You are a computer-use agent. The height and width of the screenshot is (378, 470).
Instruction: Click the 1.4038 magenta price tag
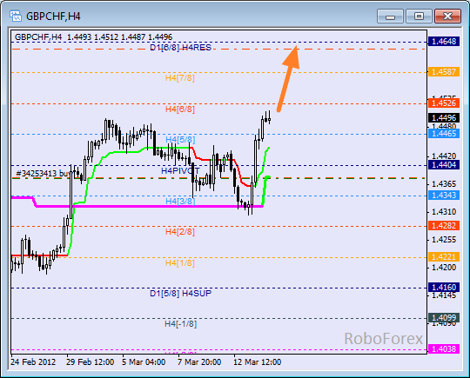pos(444,349)
